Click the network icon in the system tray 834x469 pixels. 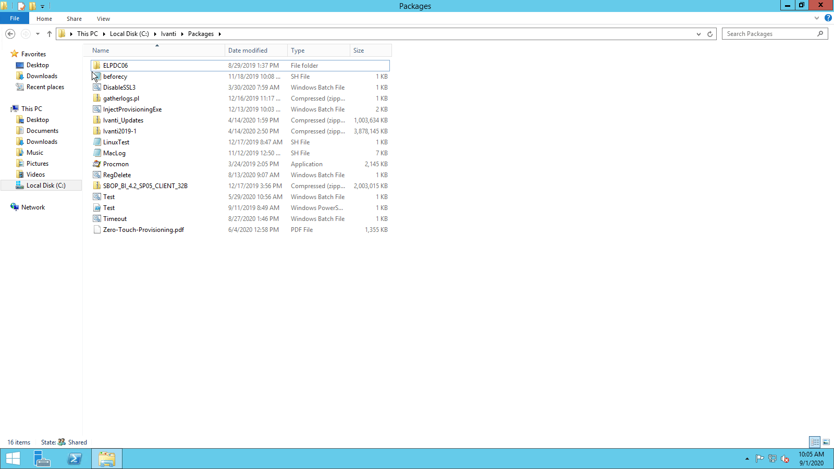[772, 459]
